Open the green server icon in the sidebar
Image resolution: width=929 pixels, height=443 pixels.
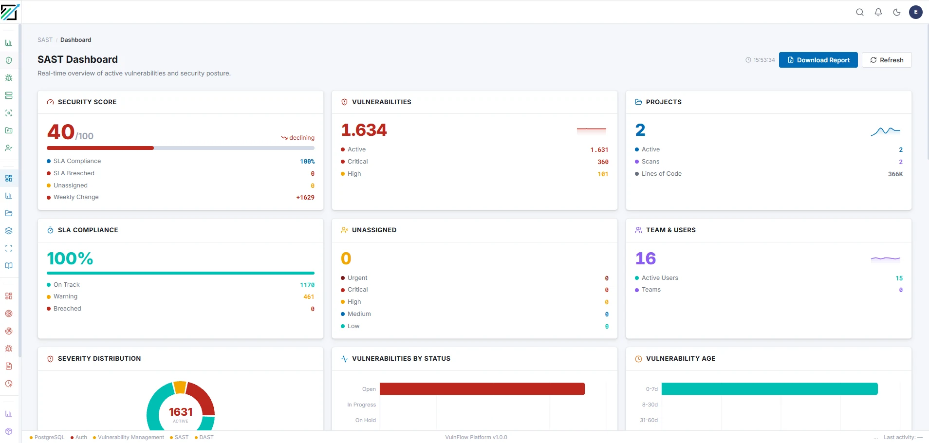pos(9,95)
